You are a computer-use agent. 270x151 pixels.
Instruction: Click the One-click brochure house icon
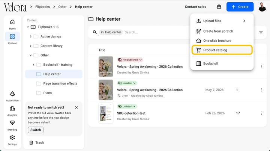click(x=198, y=41)
